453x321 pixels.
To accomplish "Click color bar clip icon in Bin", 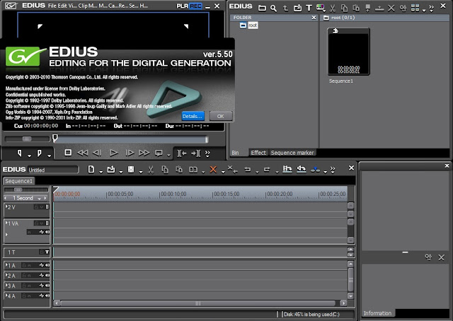I will coord(321,8).
